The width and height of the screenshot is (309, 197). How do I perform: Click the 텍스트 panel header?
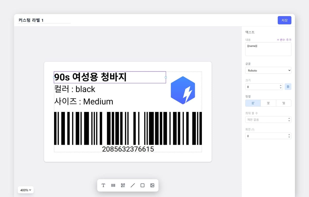pyautogui.click(x=250, y=32)
